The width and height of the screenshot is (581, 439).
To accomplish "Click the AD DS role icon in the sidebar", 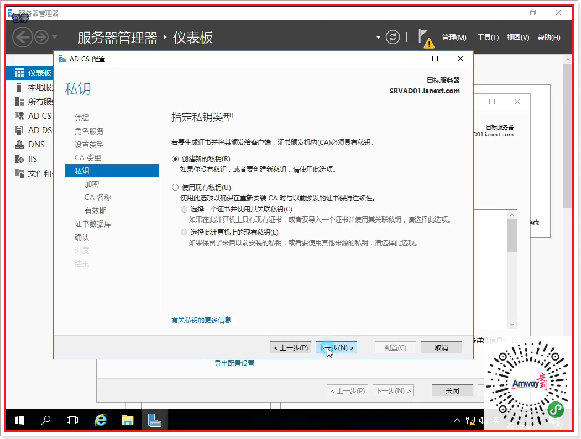I will coord(19,130).
